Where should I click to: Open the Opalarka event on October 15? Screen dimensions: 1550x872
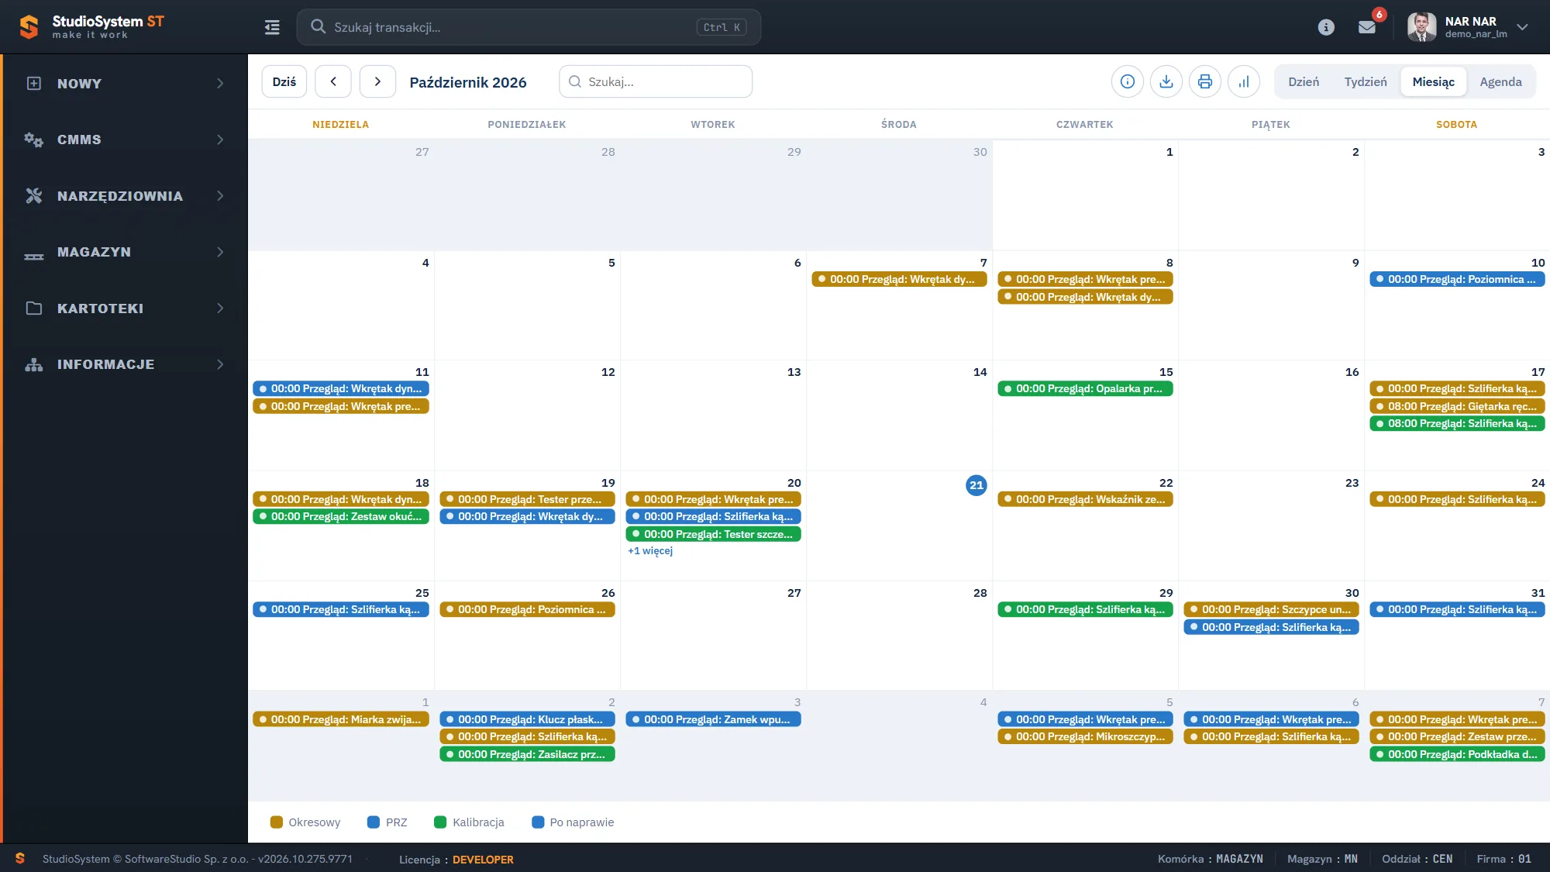tap(1085, 389)
